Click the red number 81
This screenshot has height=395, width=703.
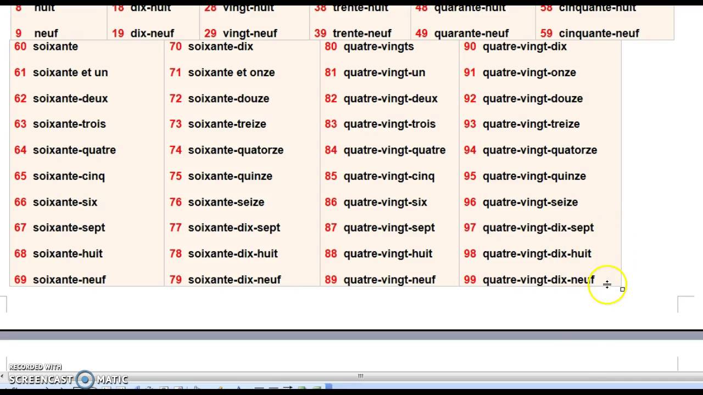(x=331, y=72)
